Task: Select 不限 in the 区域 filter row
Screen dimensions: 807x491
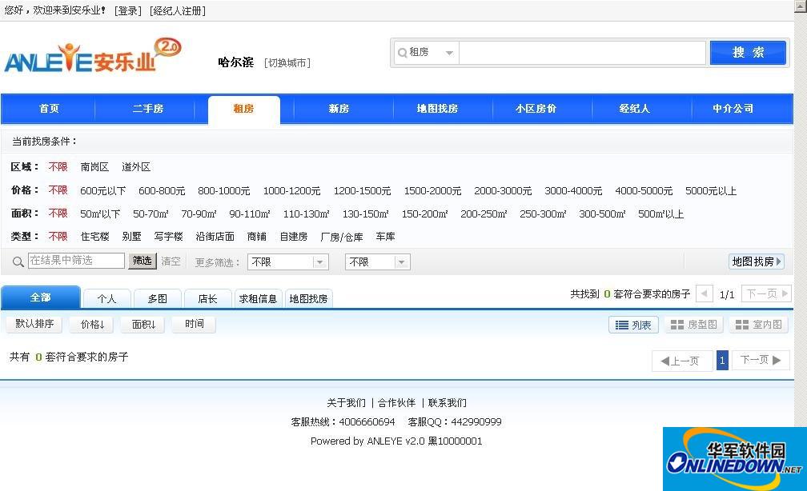Action: click(x=58, y=167)
